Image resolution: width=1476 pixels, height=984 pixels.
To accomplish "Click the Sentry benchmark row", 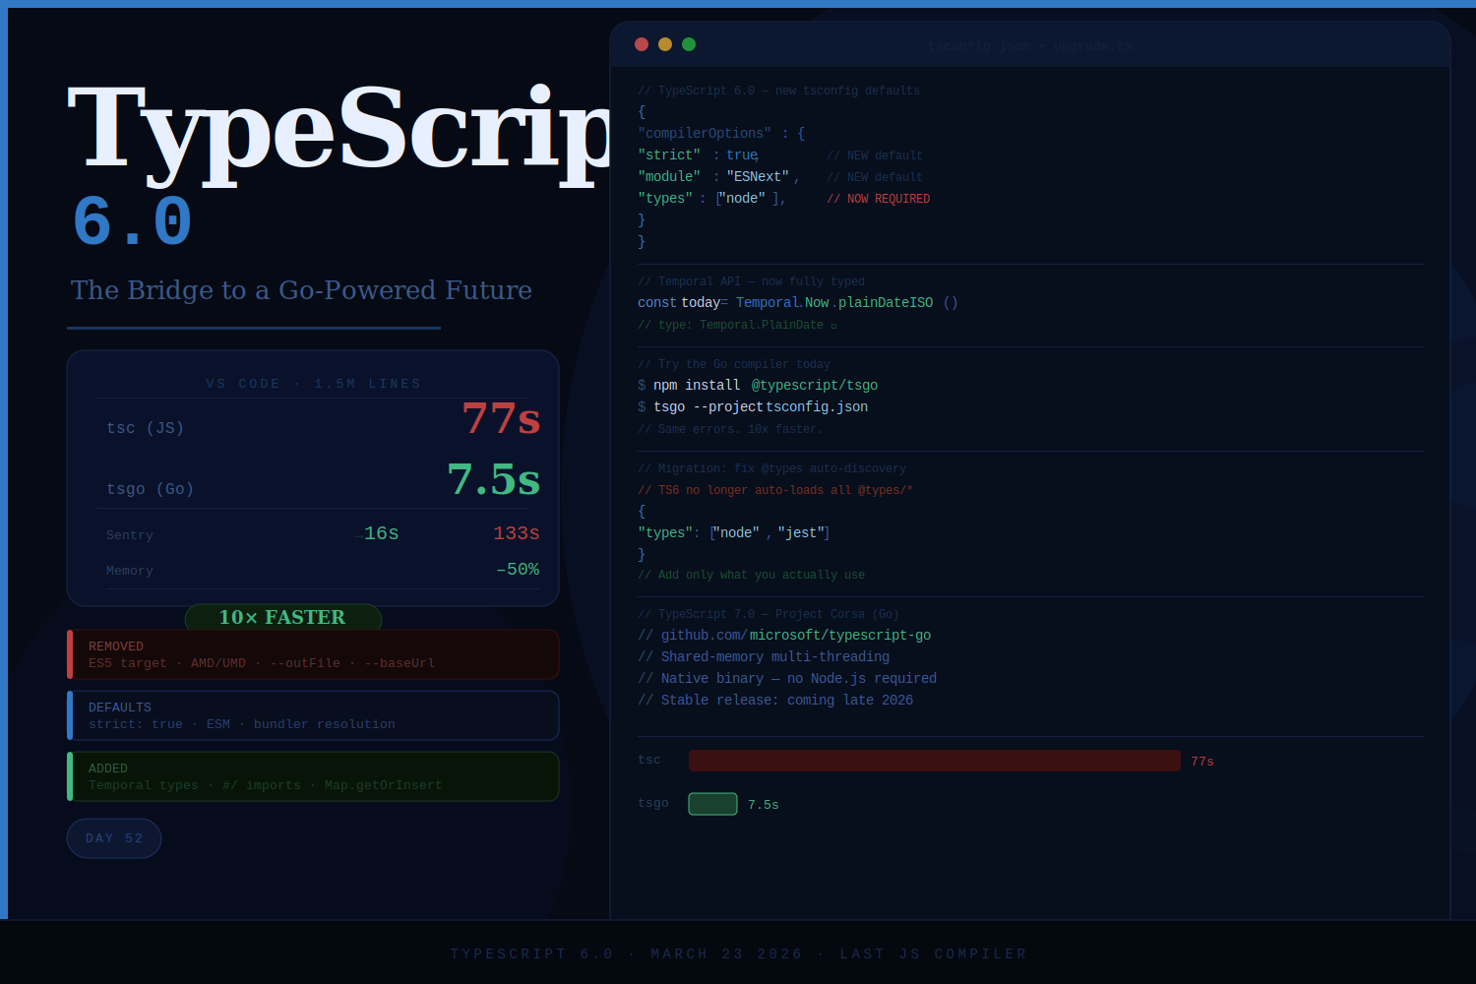I will 323,534.
